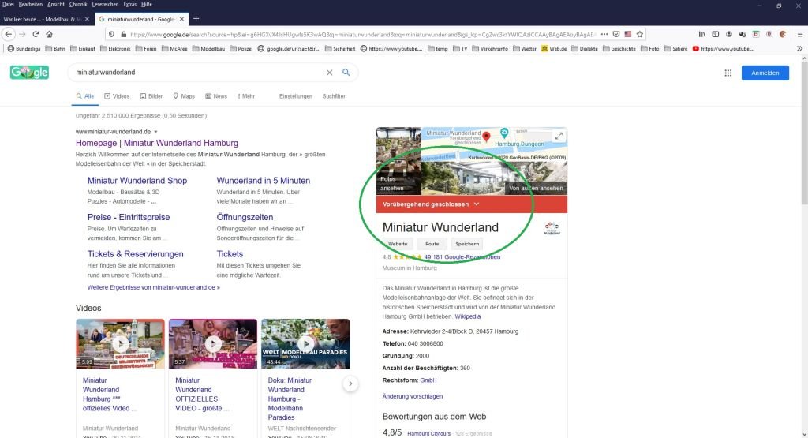Click the Route button in knowledge panel

tap(432, 244)
